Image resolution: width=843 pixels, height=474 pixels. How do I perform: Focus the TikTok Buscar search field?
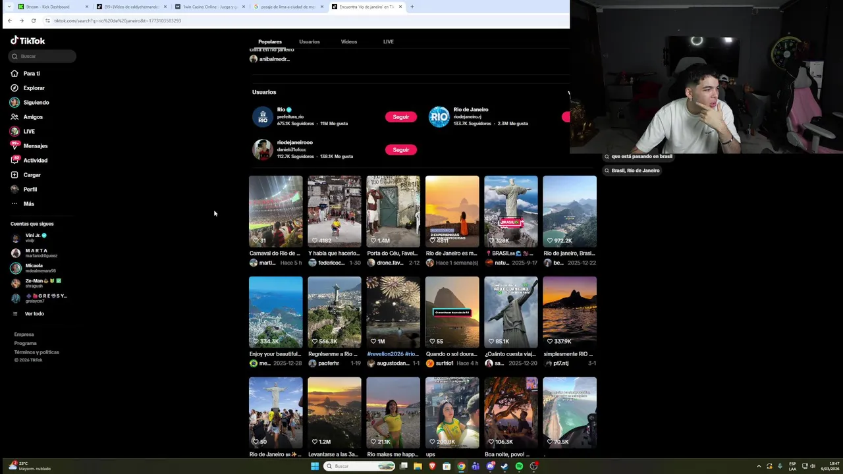tap(43, 56)
